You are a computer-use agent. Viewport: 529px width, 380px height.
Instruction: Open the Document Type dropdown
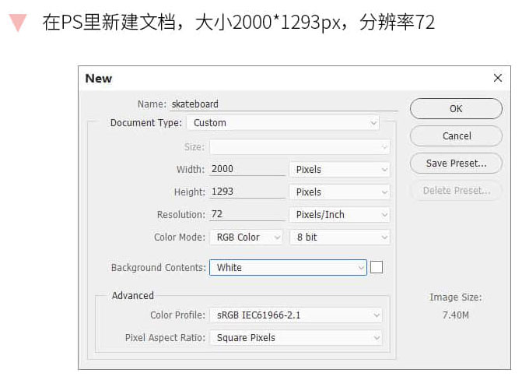click(282, 123)
